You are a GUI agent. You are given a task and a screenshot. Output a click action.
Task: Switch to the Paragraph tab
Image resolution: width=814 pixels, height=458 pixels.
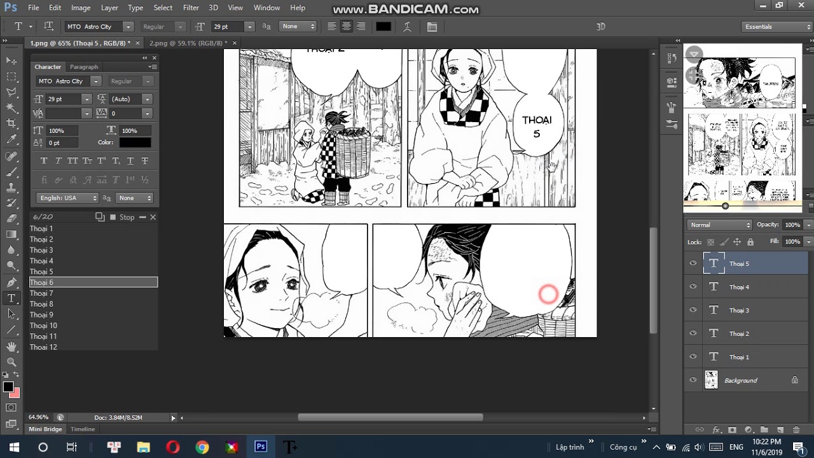click(x=84, y=67)
